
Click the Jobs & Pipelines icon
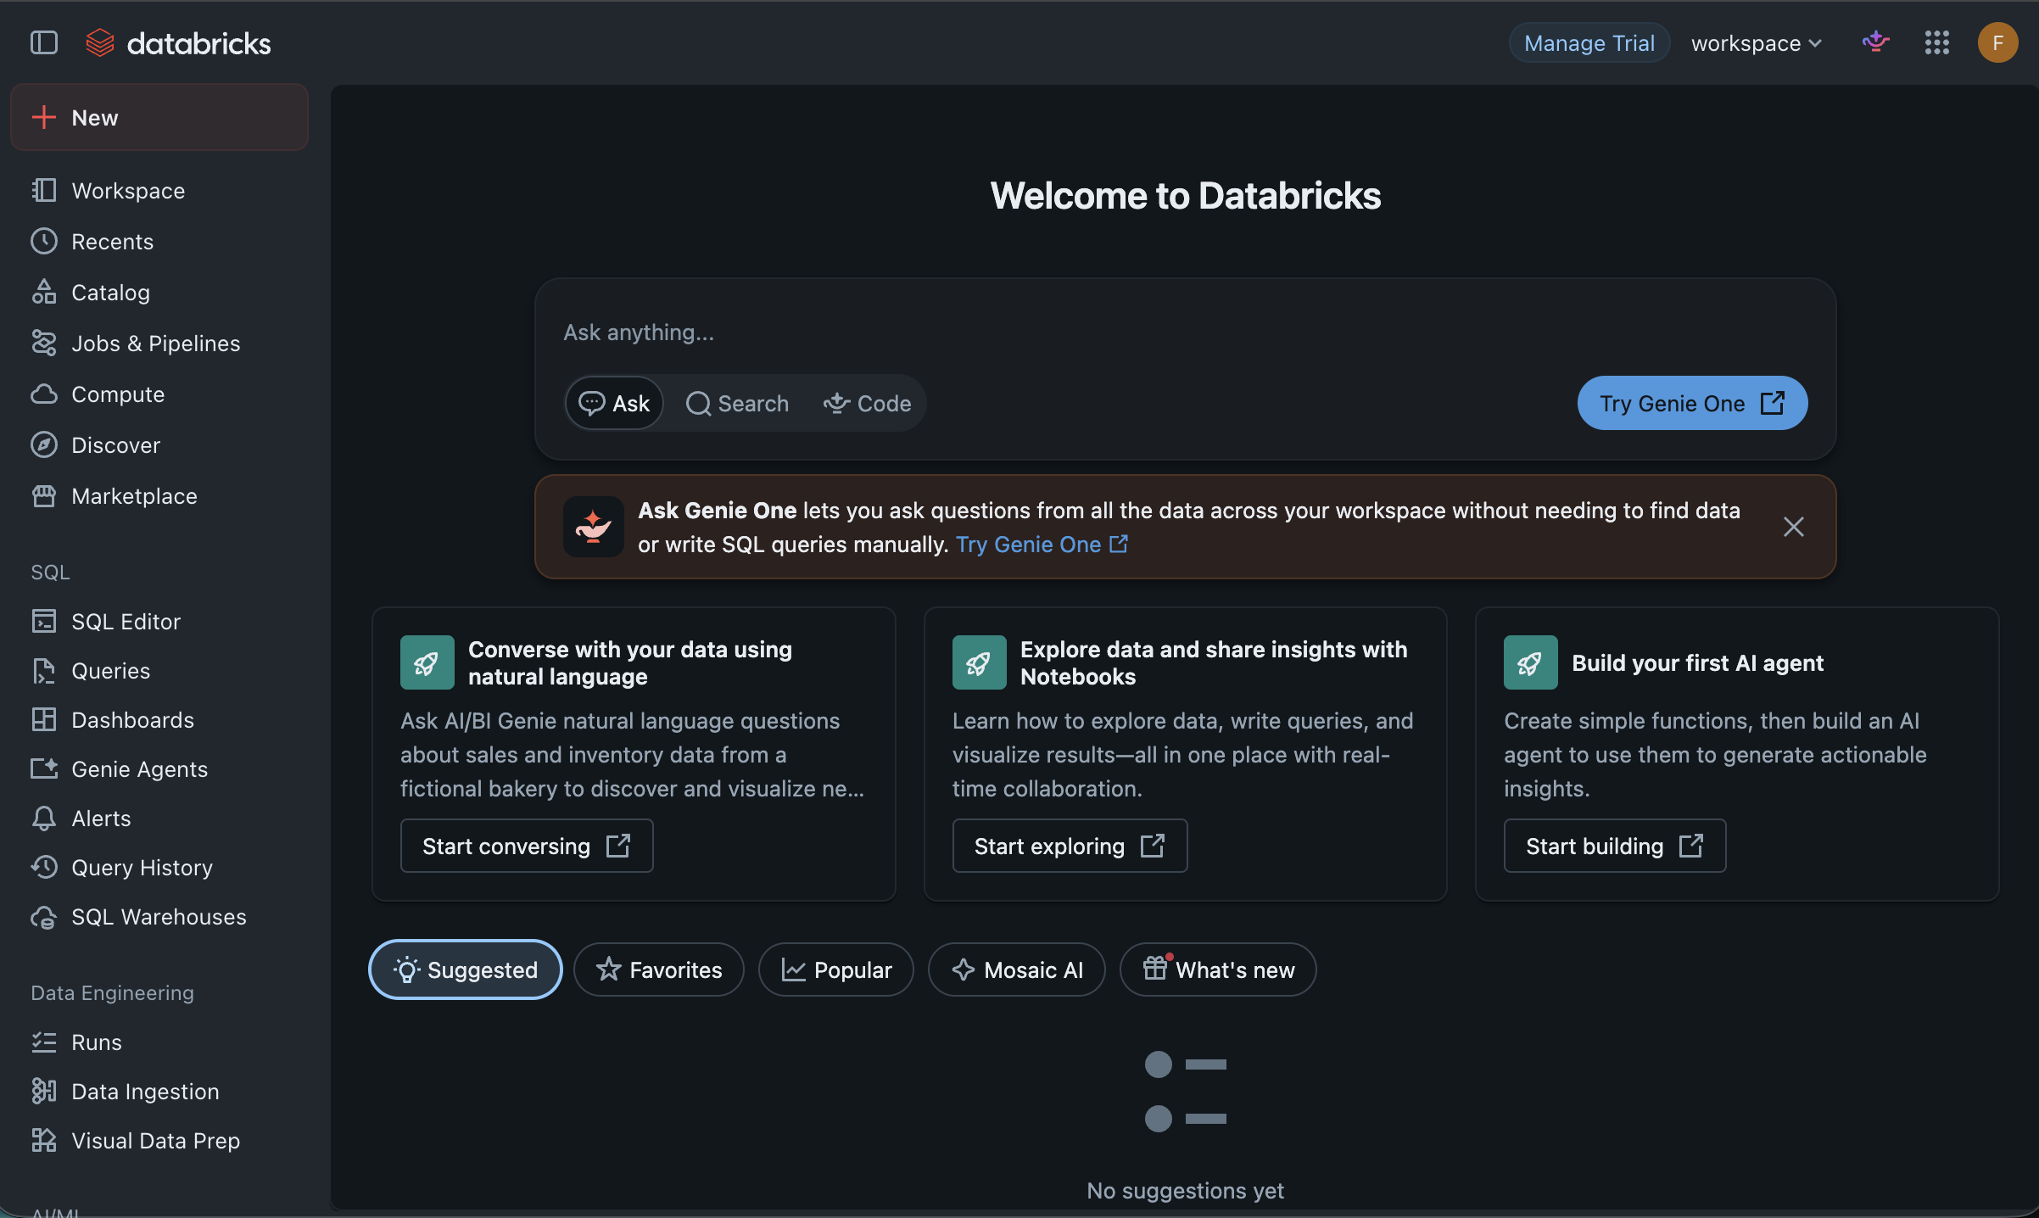(44, 343)
